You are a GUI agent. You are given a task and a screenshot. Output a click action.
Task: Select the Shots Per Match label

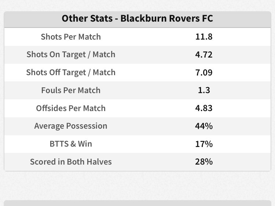(x=71, y=37)
